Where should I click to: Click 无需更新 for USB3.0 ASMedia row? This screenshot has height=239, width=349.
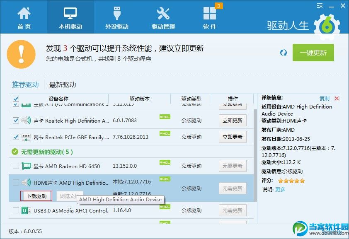pos(233,210)
